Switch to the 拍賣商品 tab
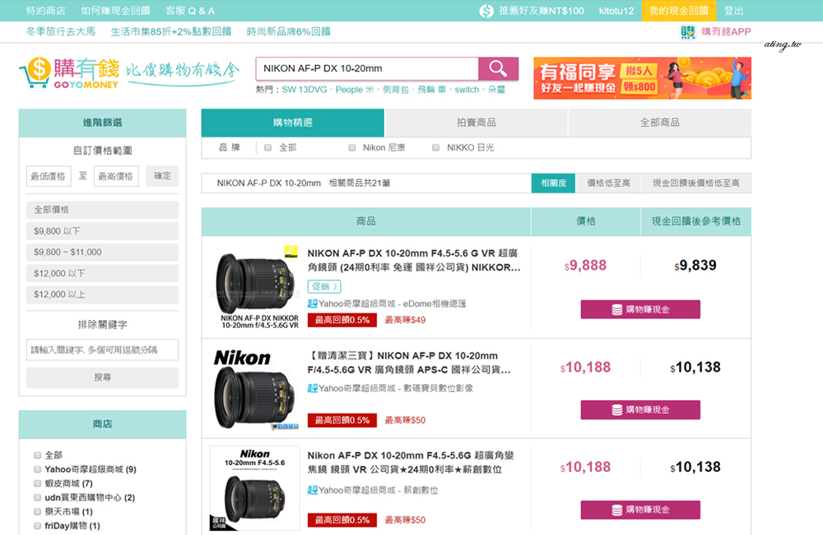Image resolution: width=823 pixels, height=535 pixels. (x=476, y=123)
